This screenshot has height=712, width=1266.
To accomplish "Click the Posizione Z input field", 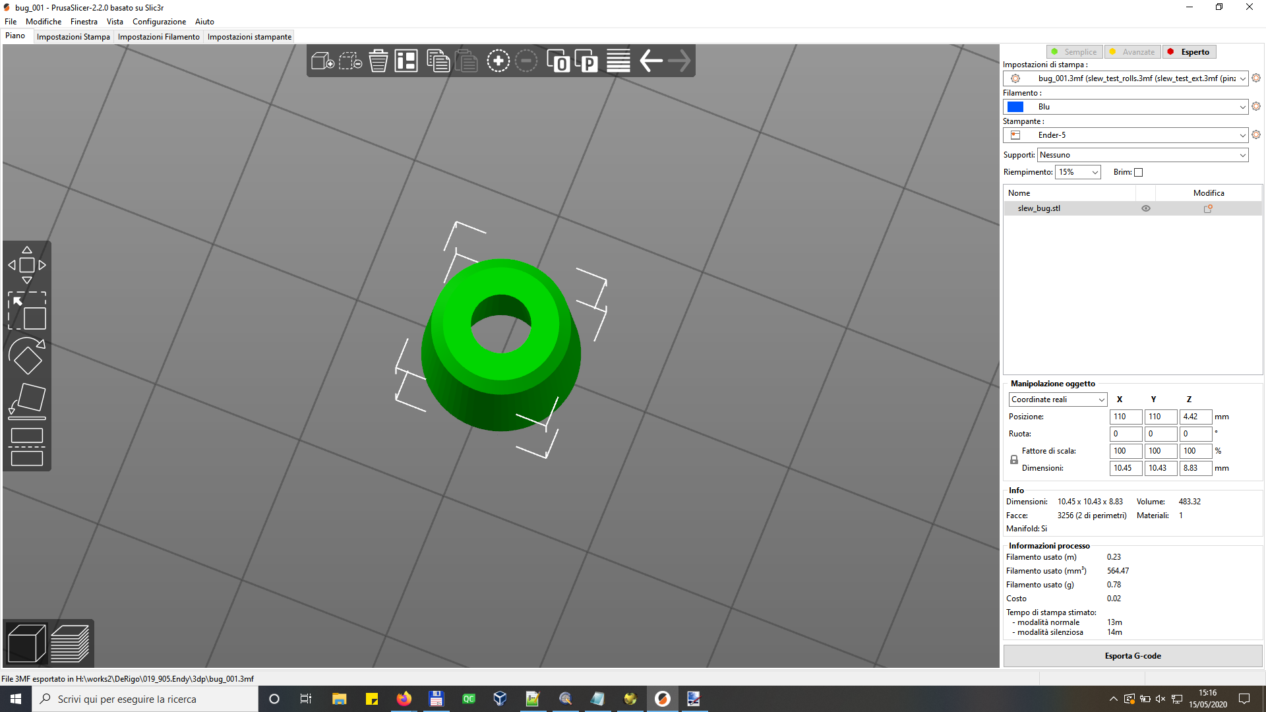I will coord(1195,417).
